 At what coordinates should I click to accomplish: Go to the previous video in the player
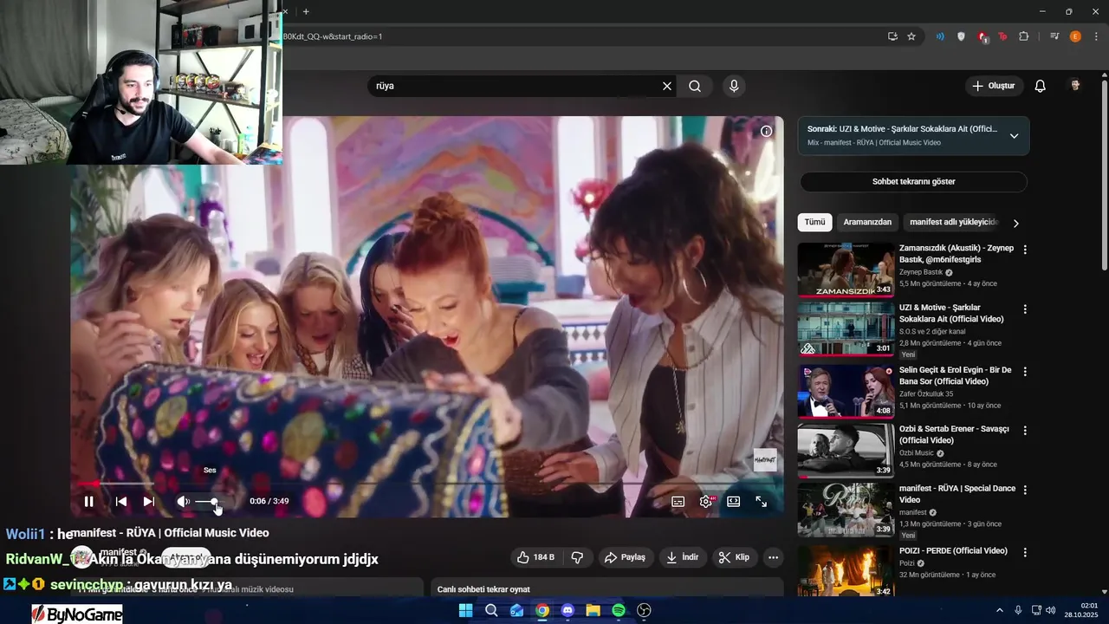[x=121, y=501]
